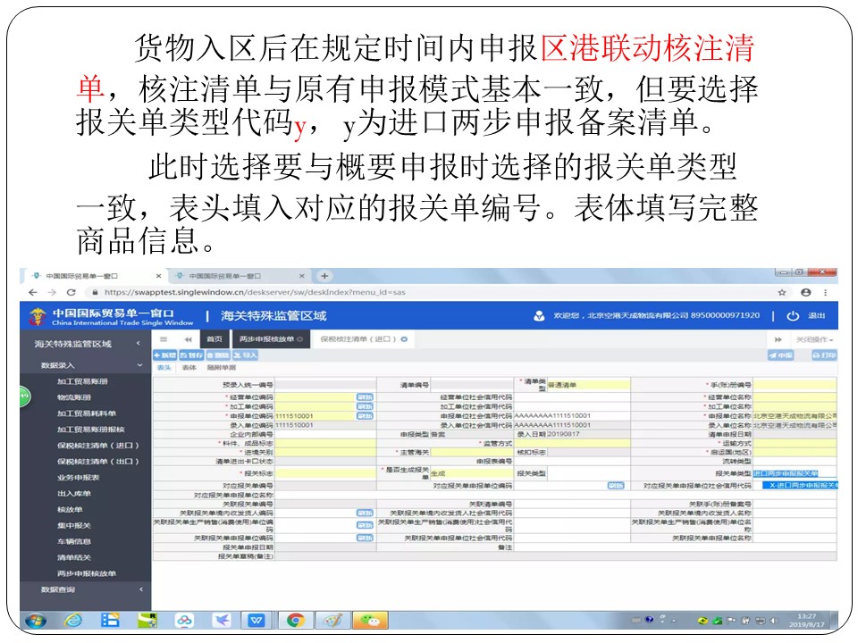Open the 关闭操作 dropdown

[x=813, y=339]
